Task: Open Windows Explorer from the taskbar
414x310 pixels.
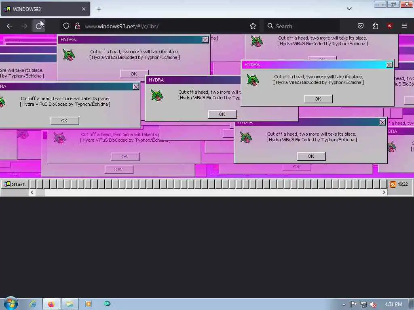Action: 70,304
